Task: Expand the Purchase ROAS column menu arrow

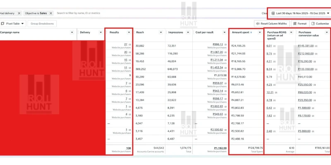Action: [291, 33]
